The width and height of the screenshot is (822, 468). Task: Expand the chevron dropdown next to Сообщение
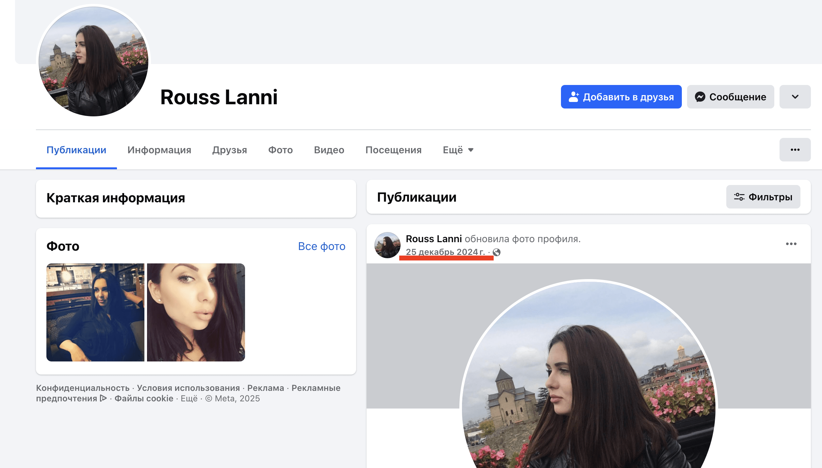(795, 97)
